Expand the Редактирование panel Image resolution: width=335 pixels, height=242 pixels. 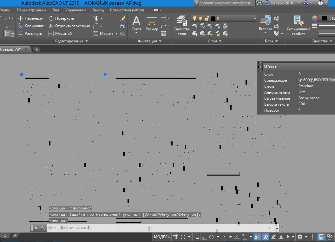[x=71, y=41]
